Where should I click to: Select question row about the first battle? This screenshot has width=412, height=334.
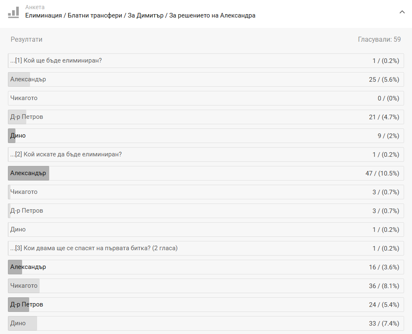pyautogui.click(x=206, y=249)
